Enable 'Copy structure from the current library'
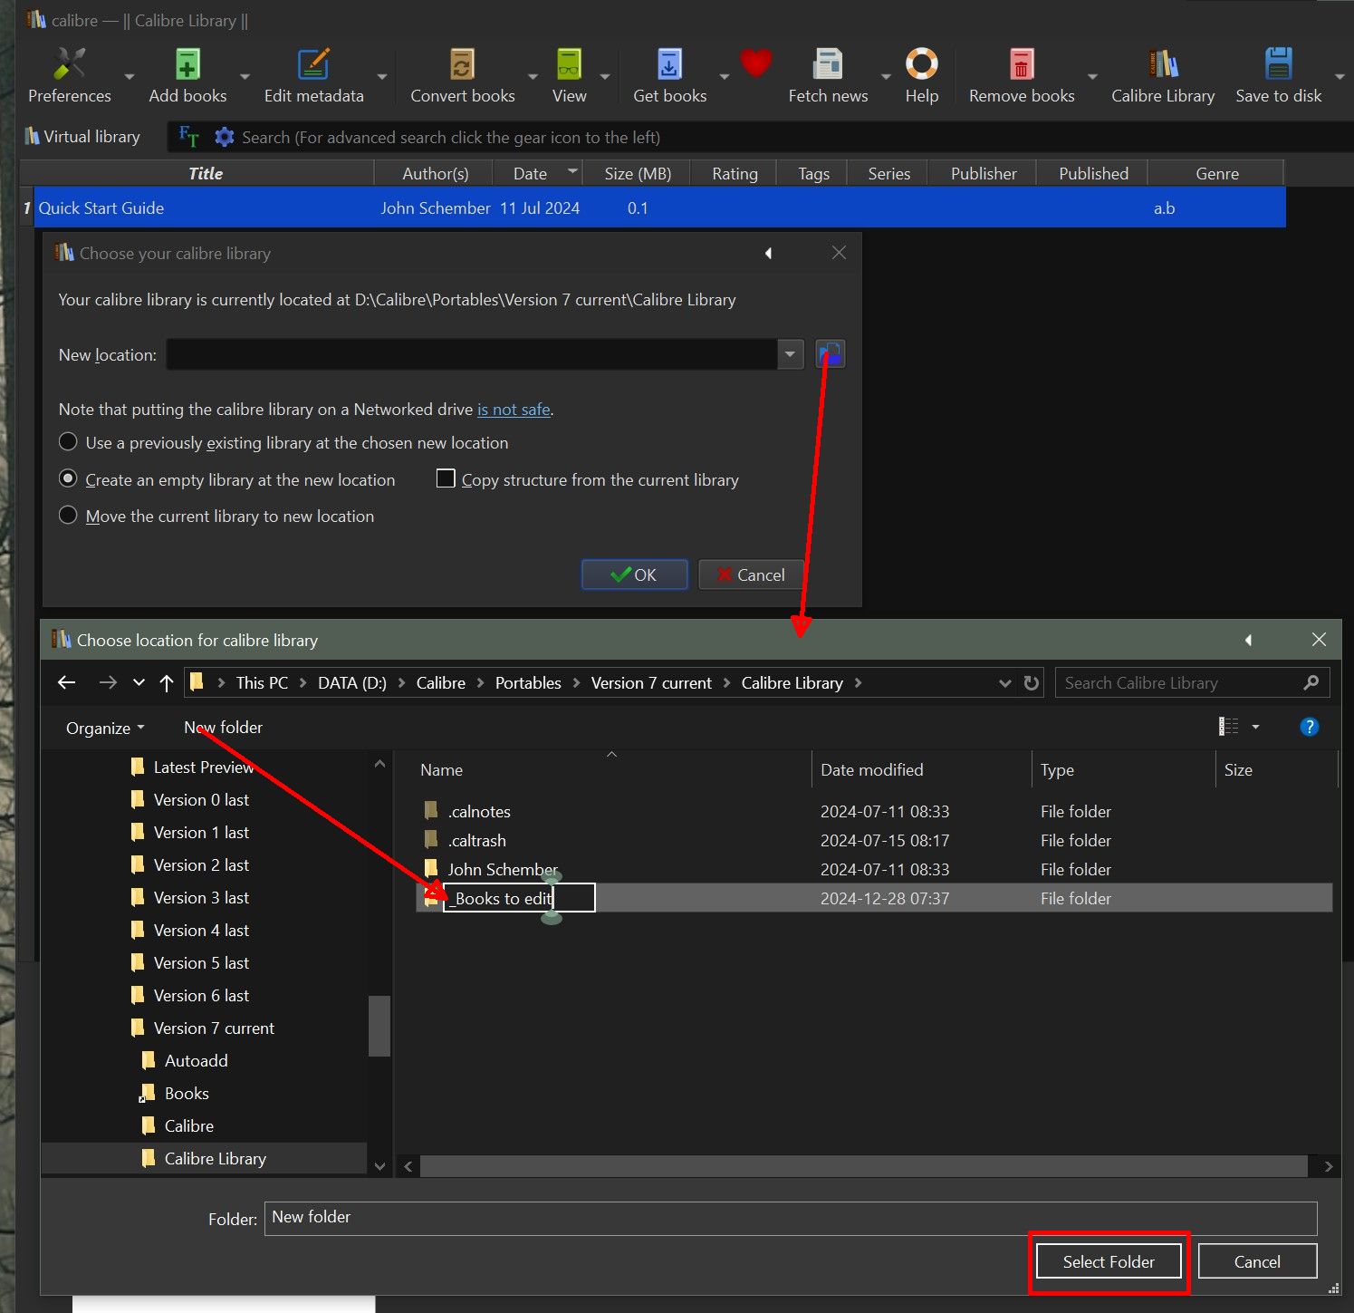Image resolution: width=1354 pixels, height=1313 pixels. click(446, 478)
